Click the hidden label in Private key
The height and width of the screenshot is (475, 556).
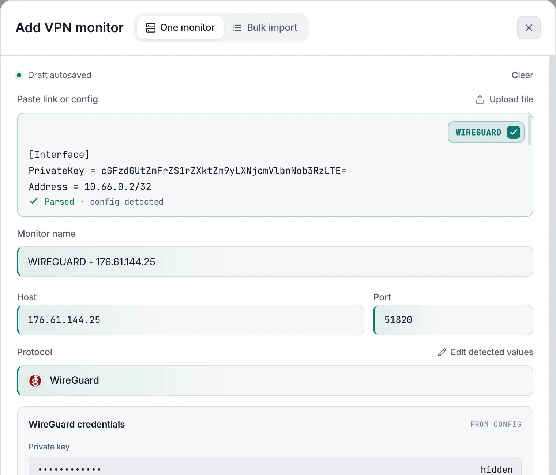click(496, 470)
